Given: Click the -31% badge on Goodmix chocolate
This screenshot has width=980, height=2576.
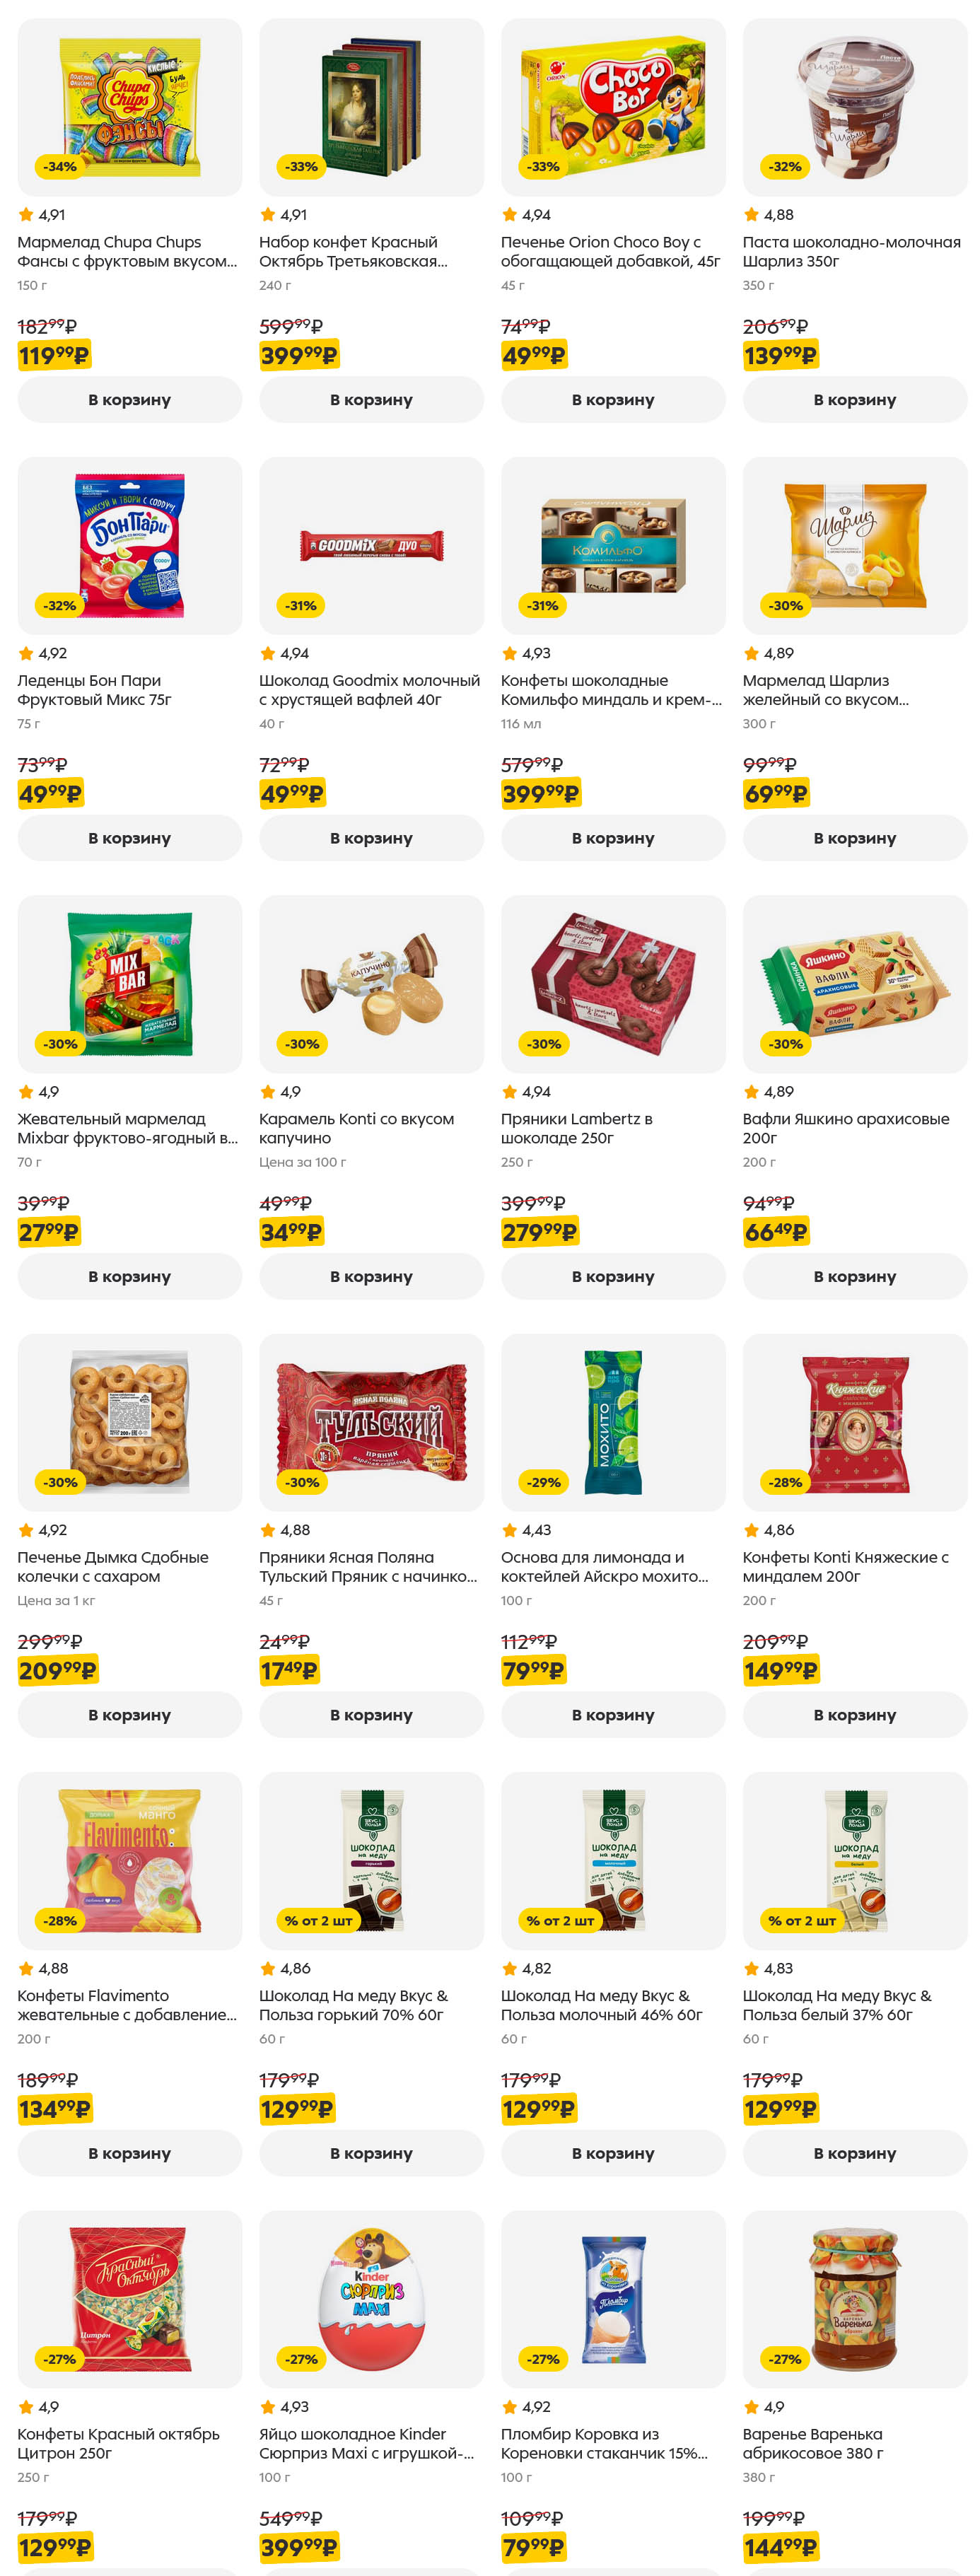Looking at the screenshot, I should click(x=301, y=605).
